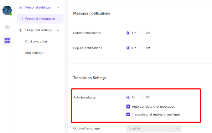Click the Translation Settings heading
Screen dimensions: 212x133
90,78
